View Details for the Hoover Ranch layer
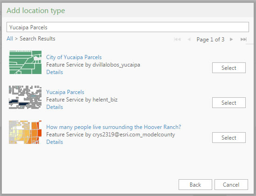256x196 pixels. (55, 142)
